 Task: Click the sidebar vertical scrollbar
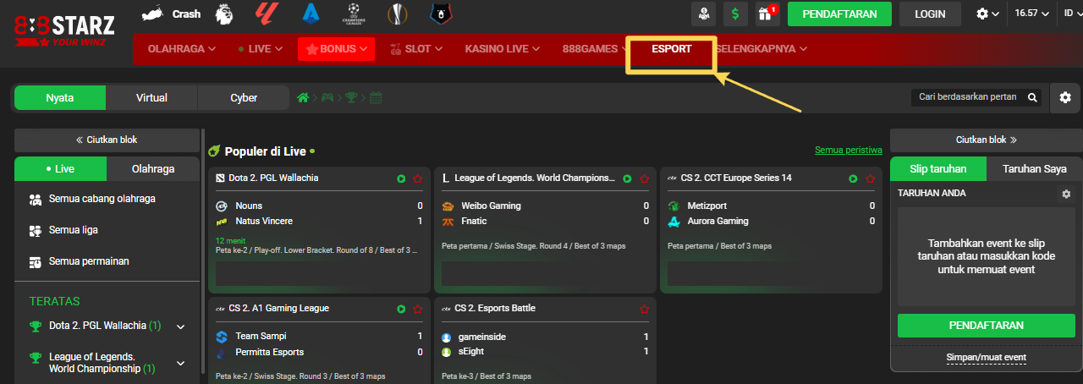click(x=202, y=254)
